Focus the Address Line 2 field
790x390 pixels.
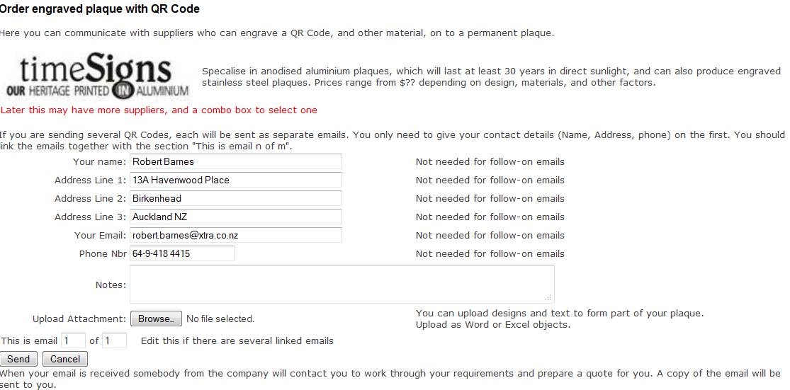click(236, 198)
